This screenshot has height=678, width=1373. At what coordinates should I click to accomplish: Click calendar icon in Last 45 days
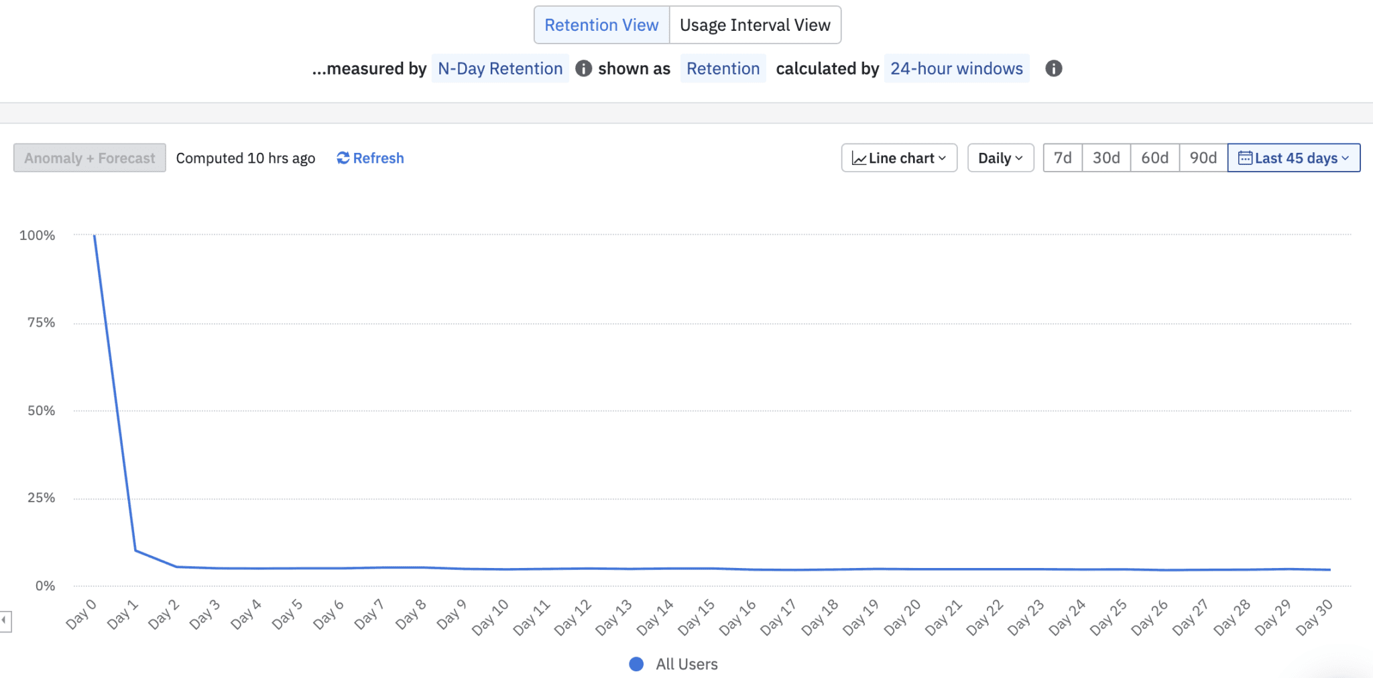coord(1245,158)
